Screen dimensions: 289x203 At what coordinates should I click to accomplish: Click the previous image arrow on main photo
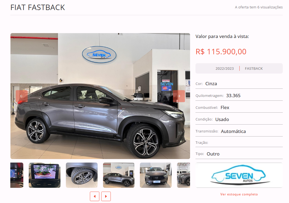pos(22,96)
